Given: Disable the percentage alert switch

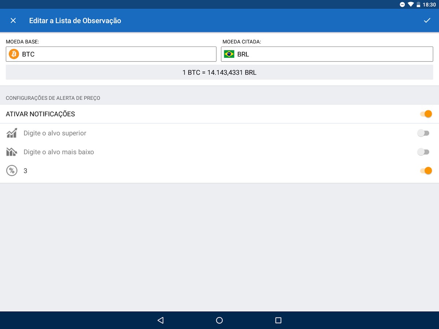Looking at the screenshot, I should (x=426, y=170).
